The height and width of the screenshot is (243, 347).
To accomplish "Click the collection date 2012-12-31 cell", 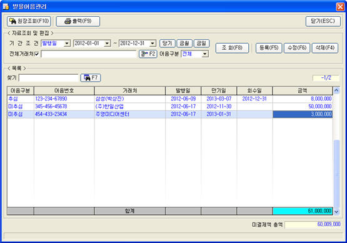I will tap(254, 99).
